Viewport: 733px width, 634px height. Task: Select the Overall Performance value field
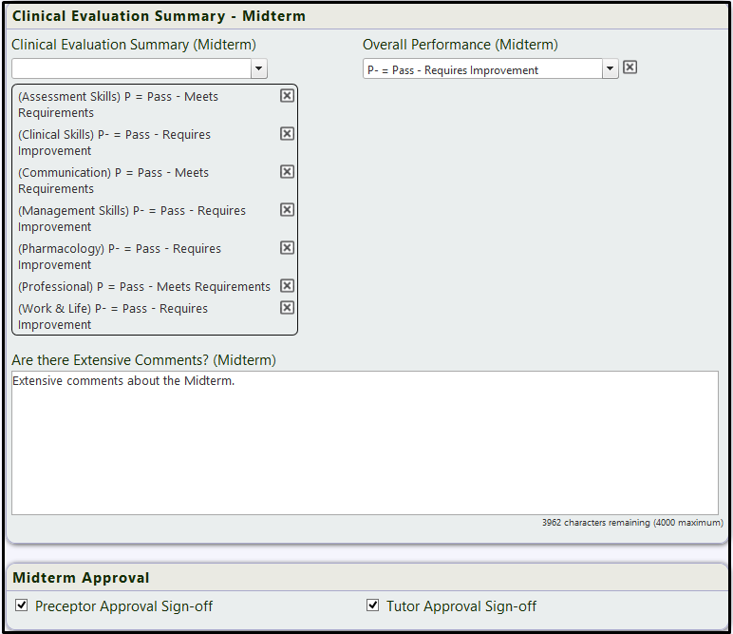tap(482, 68)
